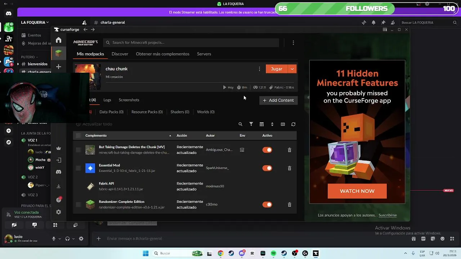Delete Essential Mod with trash icon
461x259 pixels.
click(x=289, y=168)
